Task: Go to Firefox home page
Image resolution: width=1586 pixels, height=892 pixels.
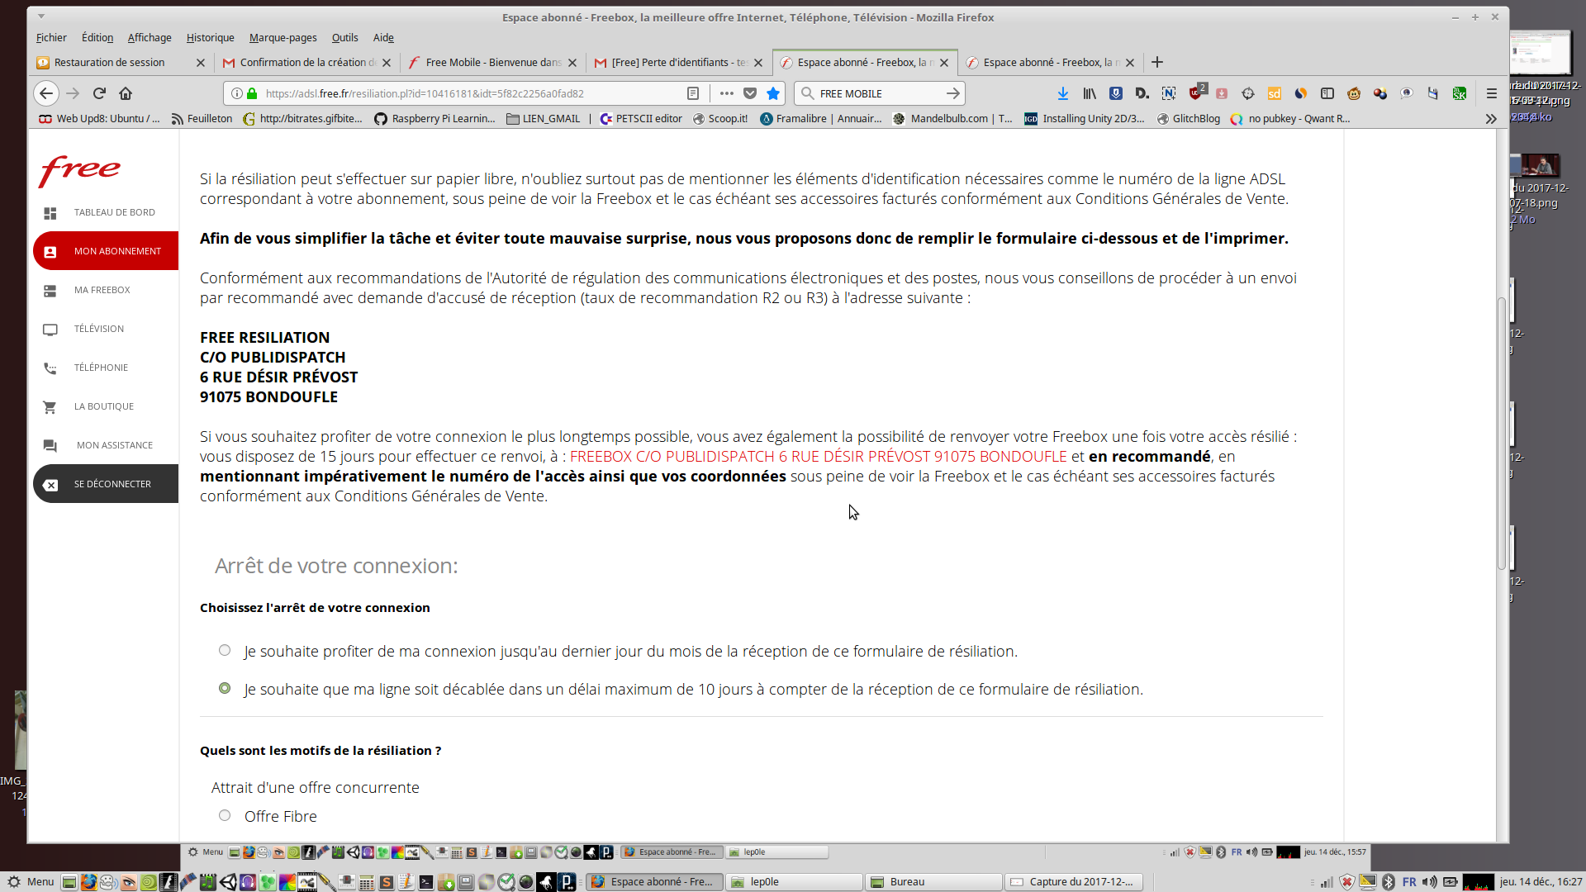Action: [x=126, y=93]
